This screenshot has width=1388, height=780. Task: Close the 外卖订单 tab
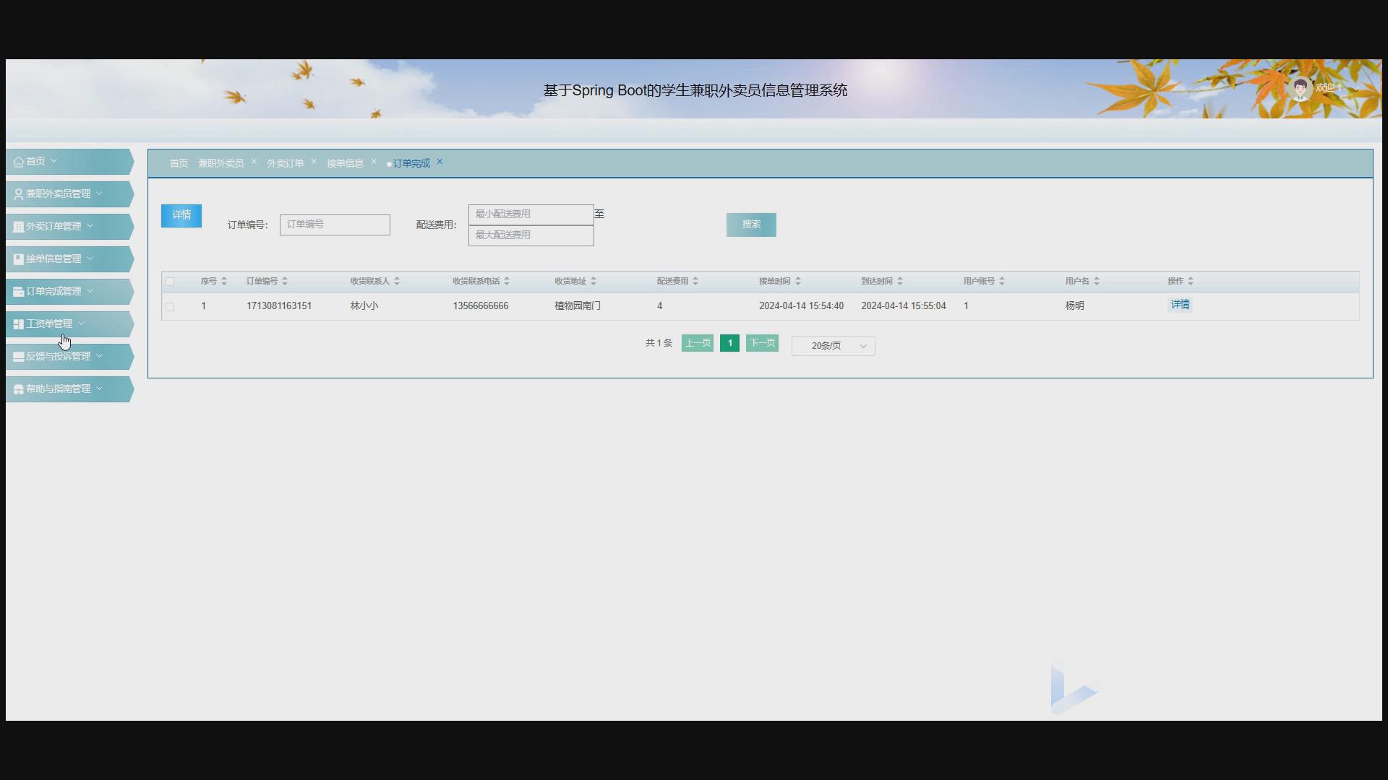point(314,160)
